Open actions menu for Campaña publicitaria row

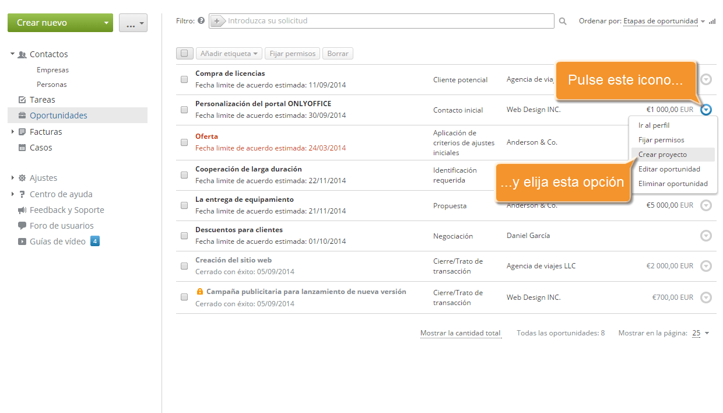[x=706, y=297]
